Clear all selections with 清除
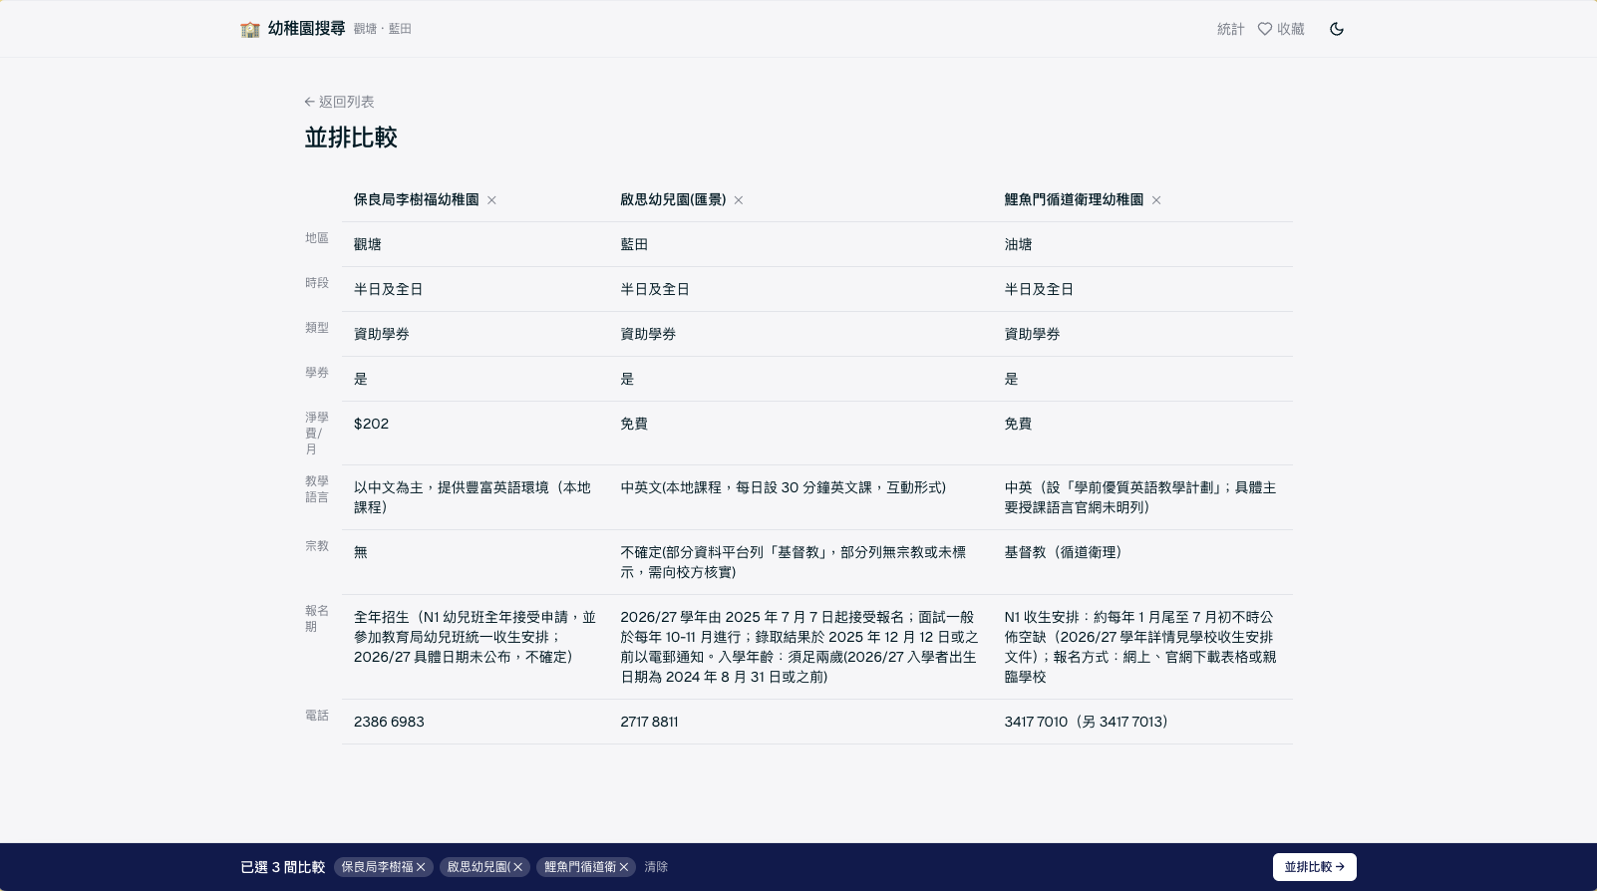 [656, 867]
